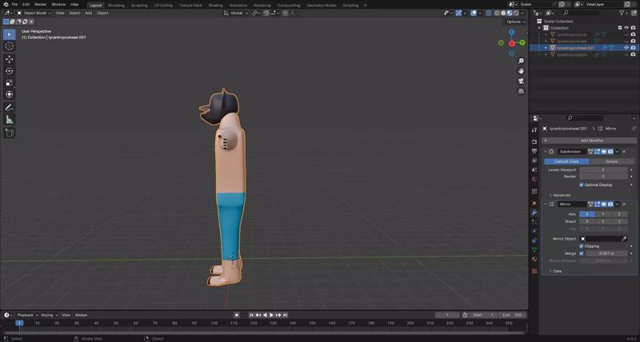Pick the Measure tool
640x342 pixels.
pos(10,119)
